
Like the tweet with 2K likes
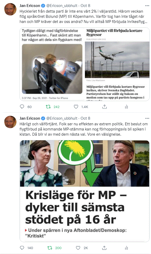click(78, 248)
